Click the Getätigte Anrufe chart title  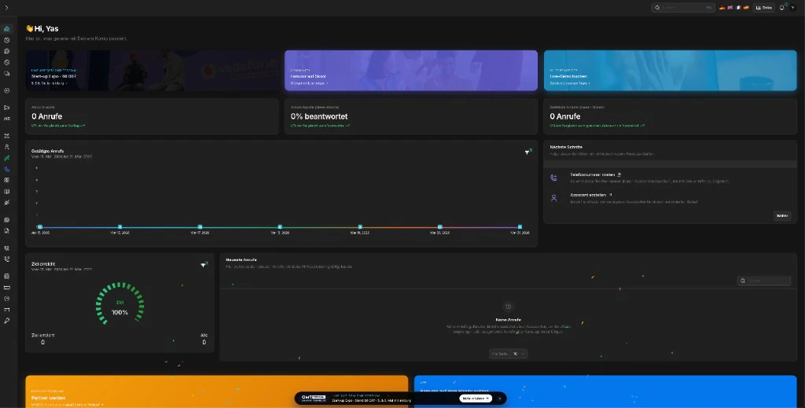tap(48, 151)
